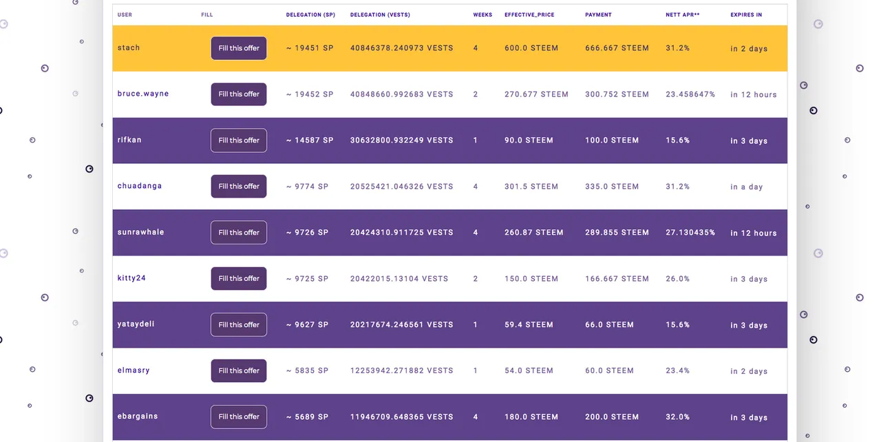Sort table by Weeks column header
Viewport: 881px width, 442px height.
point(482,14)
